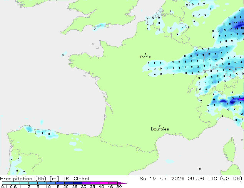Click the legend value label '35'
The image size is (244, 188).
coord(92,186)
